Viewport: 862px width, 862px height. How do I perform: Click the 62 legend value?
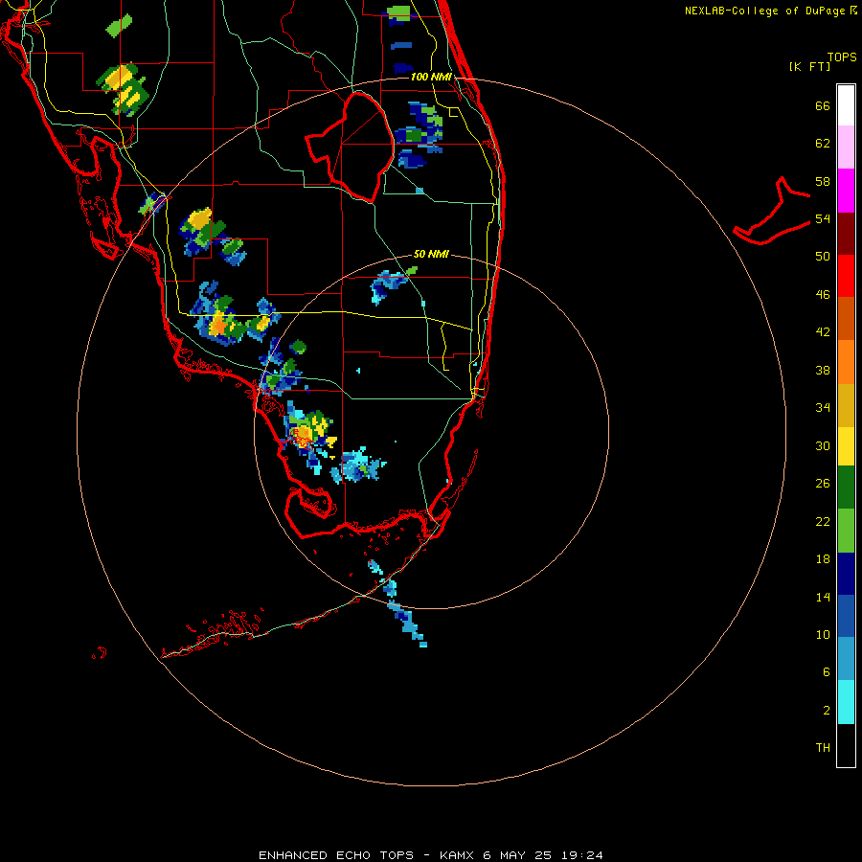[823, 144]
